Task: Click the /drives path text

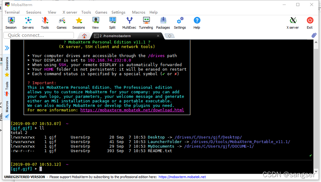Action: coord(156,56)
